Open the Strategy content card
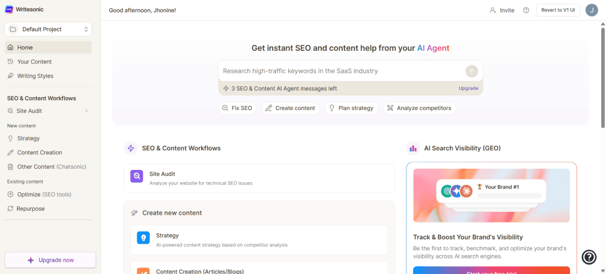This screenshot has height=274, width=606. 259,240
